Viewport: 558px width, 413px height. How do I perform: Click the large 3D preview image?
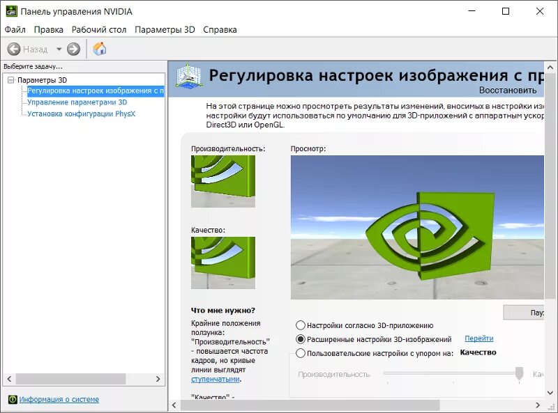pos(417,228)
